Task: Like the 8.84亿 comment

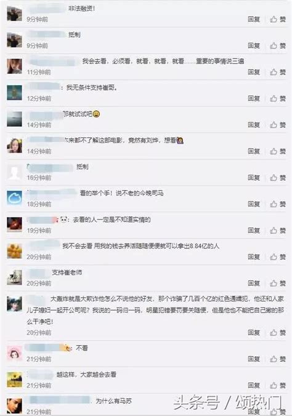Action: pos(278,257)
